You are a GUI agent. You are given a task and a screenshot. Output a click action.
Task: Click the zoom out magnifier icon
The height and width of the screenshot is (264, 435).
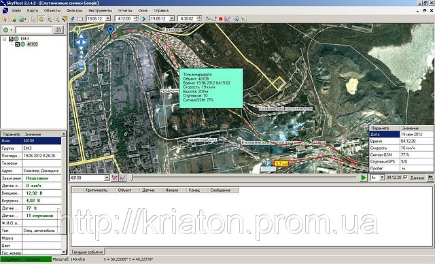point(56,19)
